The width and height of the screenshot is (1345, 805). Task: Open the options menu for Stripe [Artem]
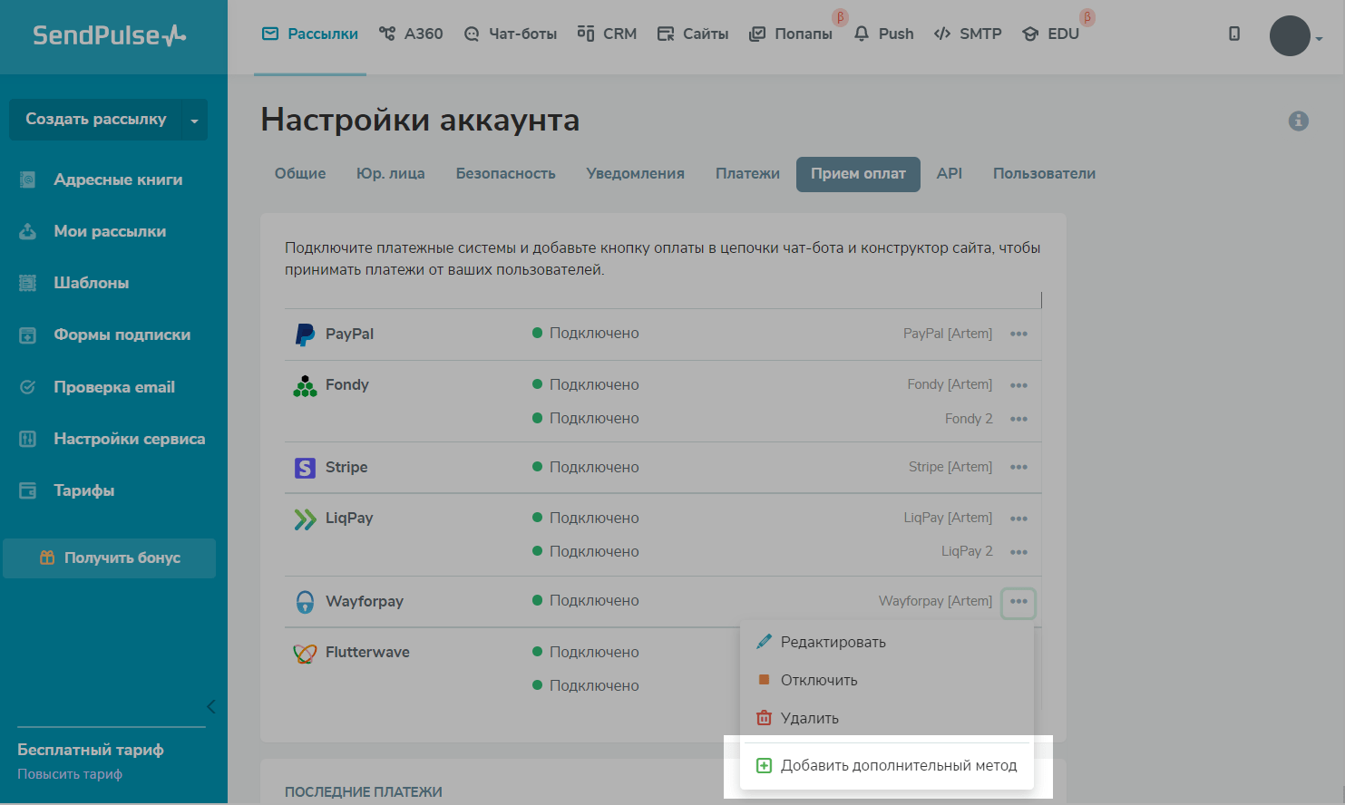click(1018, 467)
